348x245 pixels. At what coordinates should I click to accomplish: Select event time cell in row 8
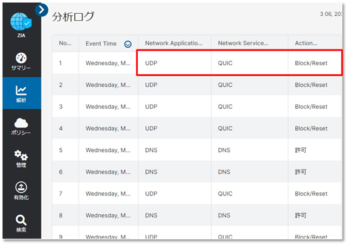pos(108,215)
